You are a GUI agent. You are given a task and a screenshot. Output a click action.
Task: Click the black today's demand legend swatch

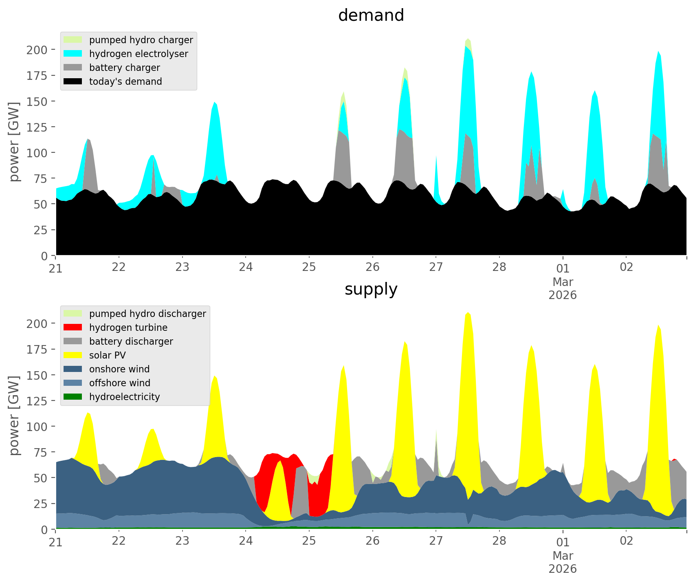point(73,81)
